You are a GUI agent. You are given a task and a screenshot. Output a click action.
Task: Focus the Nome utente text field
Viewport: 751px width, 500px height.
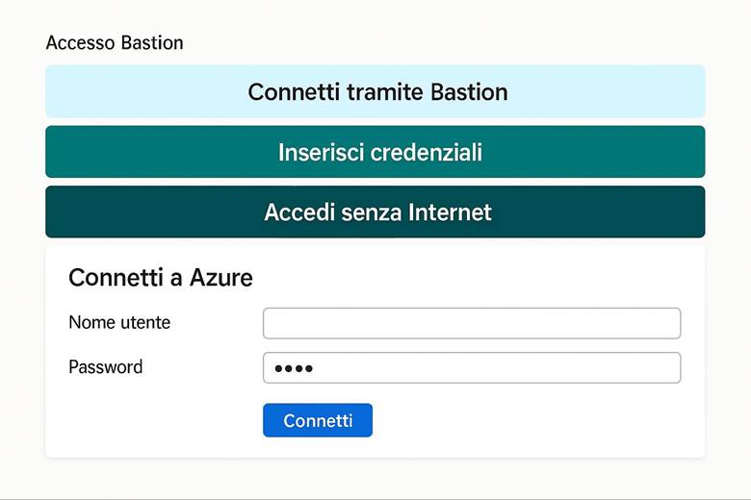pos(471,323)
